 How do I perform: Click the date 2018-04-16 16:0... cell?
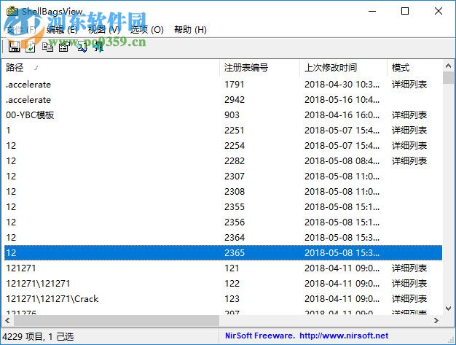[x=342, y=115]
